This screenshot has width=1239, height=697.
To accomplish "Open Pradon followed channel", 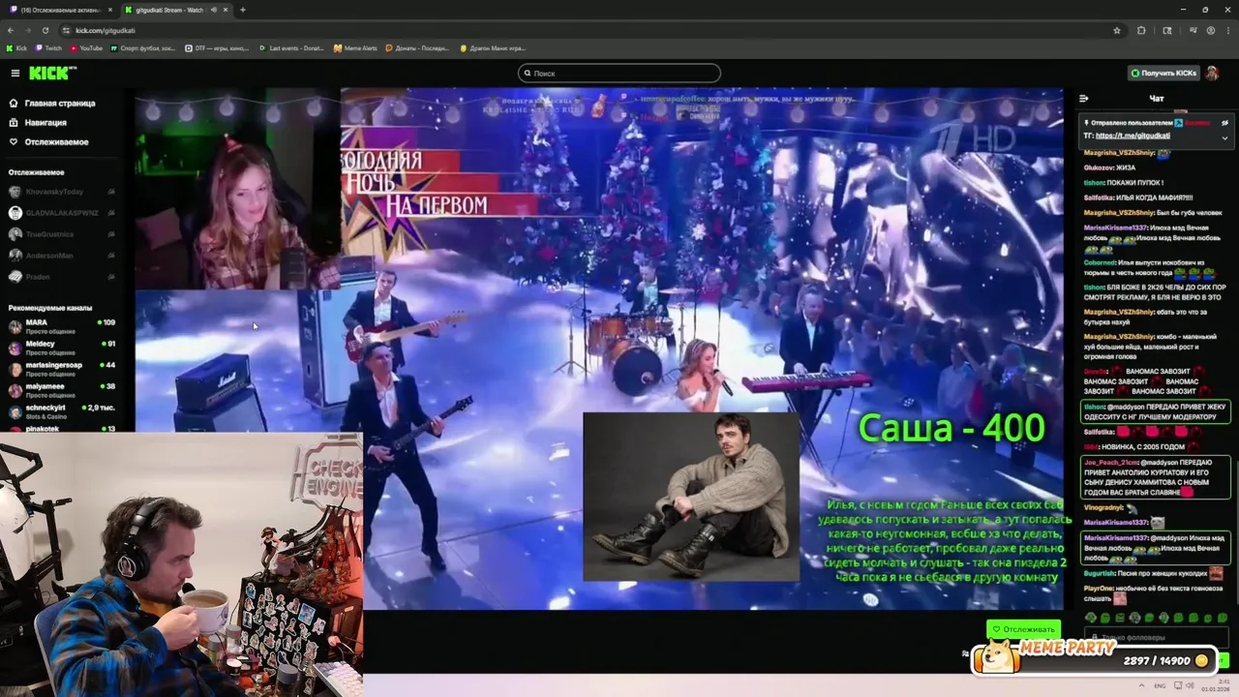I will click(60, 276).
